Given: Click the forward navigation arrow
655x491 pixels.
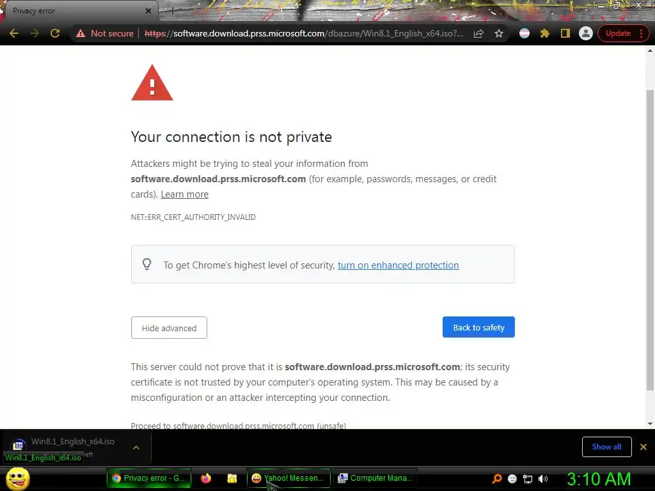Looking at the screenshot, I should [35, 33].
